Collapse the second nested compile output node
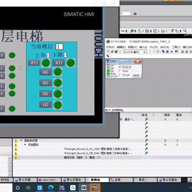Screen dimensions: 192x192 pyautogui.click(x=25, y=144)
